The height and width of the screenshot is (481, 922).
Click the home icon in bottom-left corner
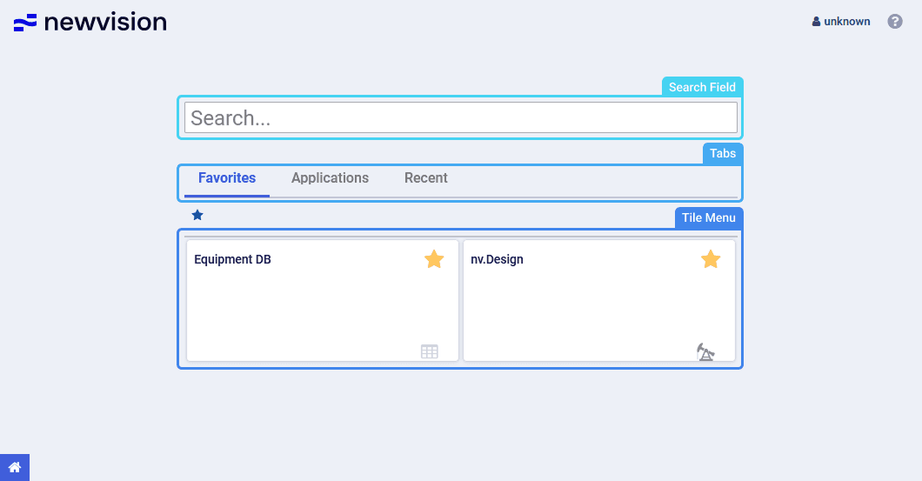click(x=14, y=467)
